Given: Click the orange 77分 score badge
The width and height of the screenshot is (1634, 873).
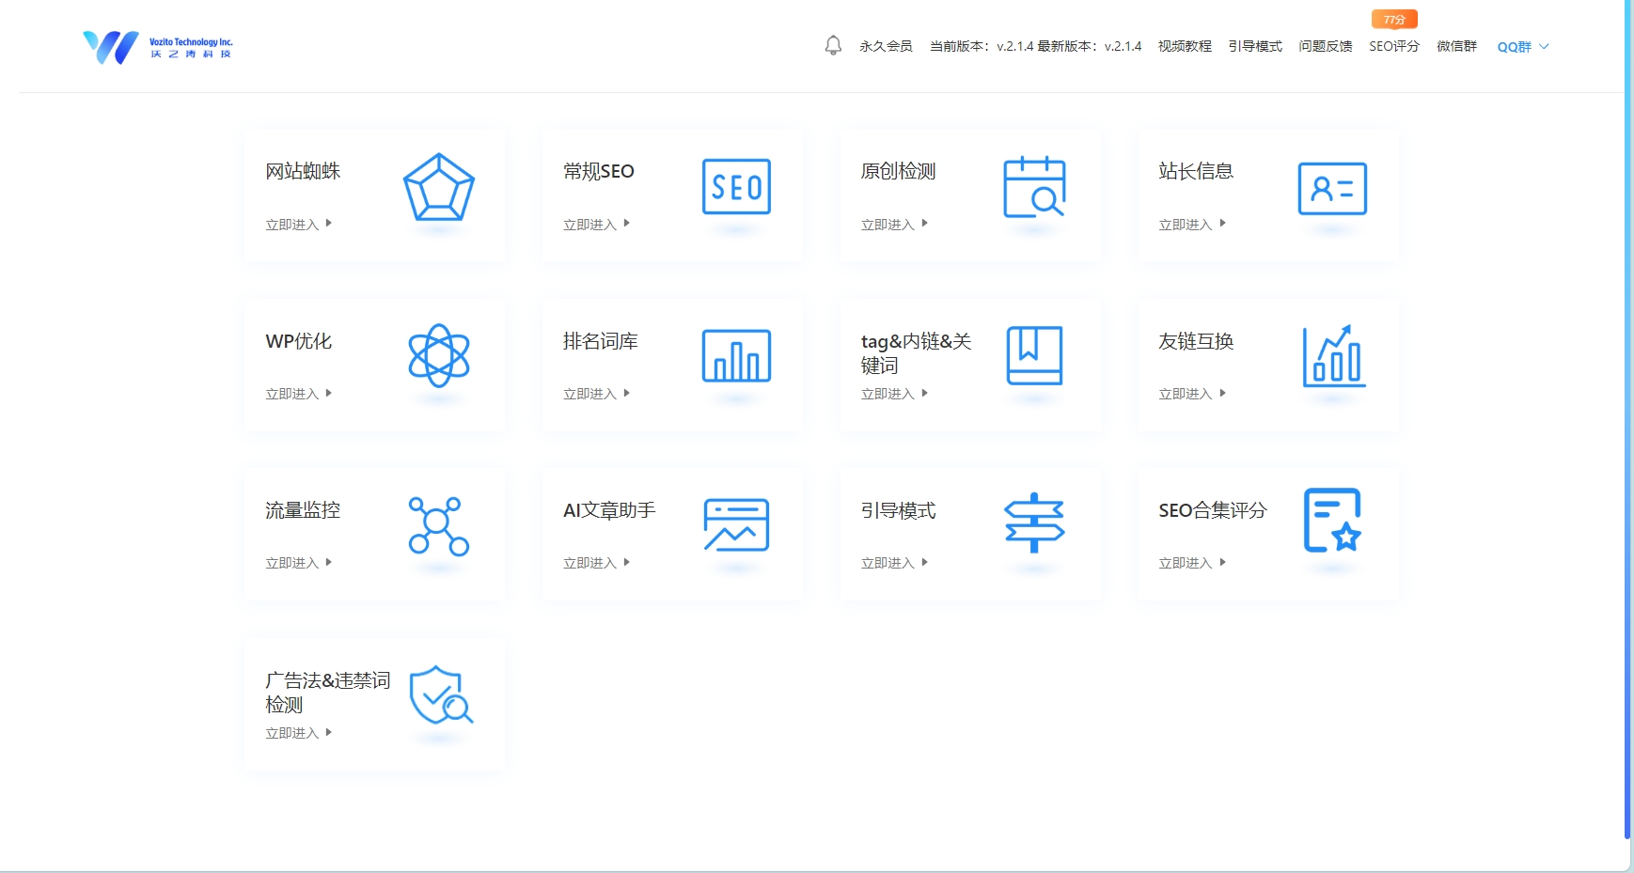Looking at the screenshot, I should [x=1394, y=18].
